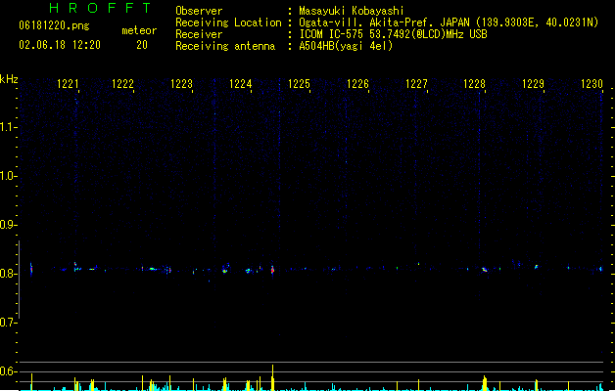This screenshot has width=616, height=391.
Task: Click the observer name Masayuki Kobayashi
Action: pos(352,11)
